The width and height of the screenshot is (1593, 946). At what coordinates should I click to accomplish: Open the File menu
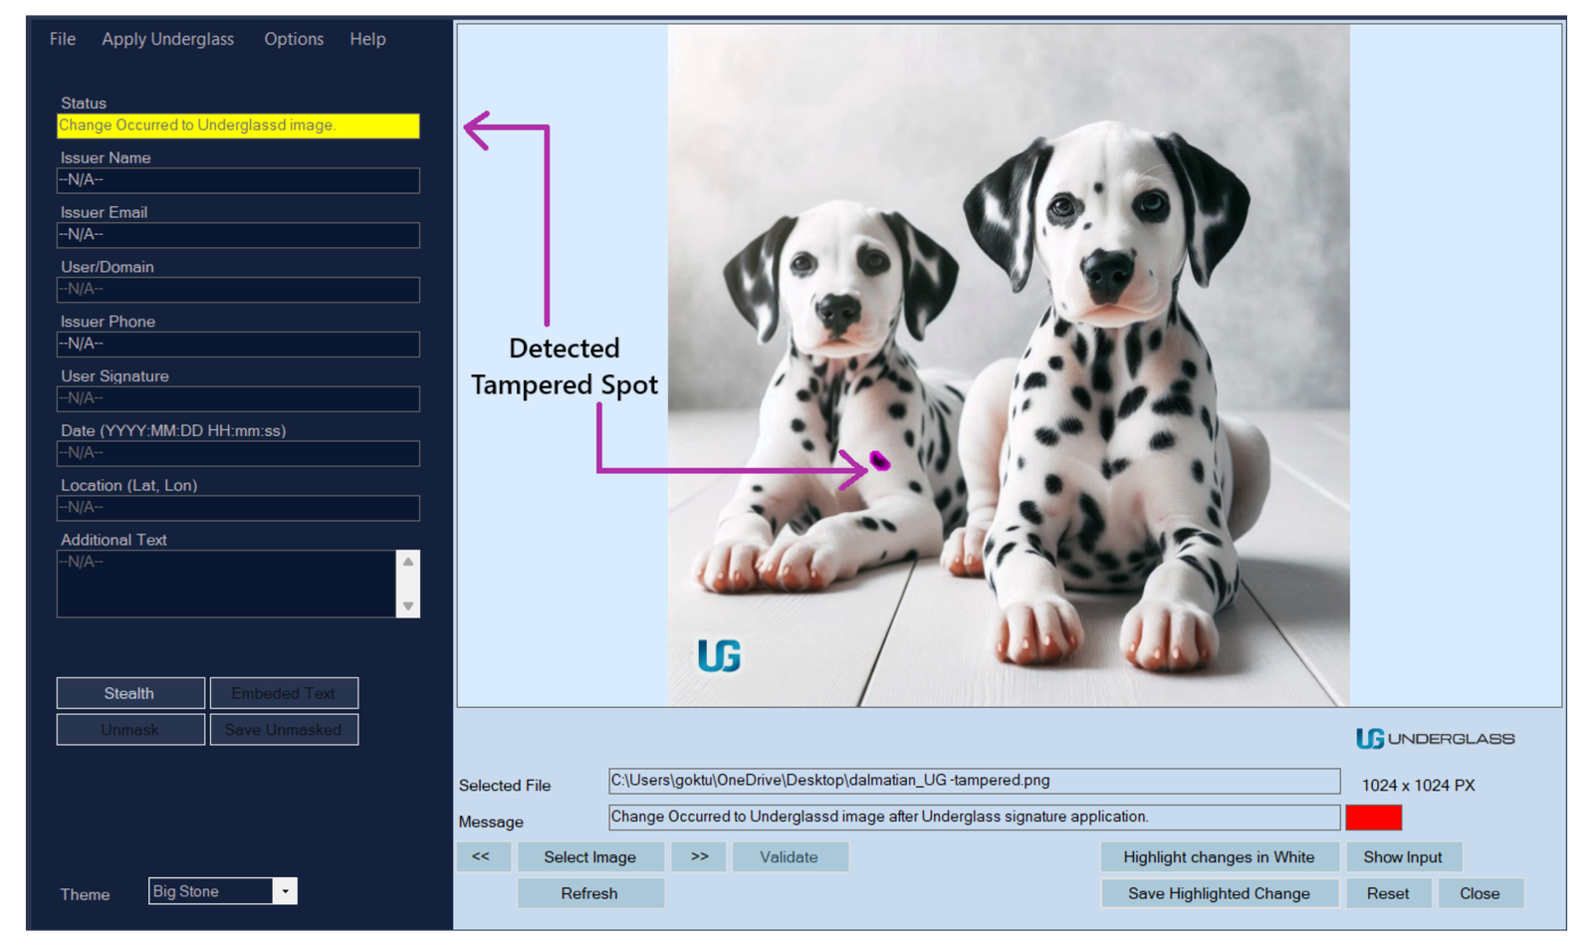[x=63, y=39]
